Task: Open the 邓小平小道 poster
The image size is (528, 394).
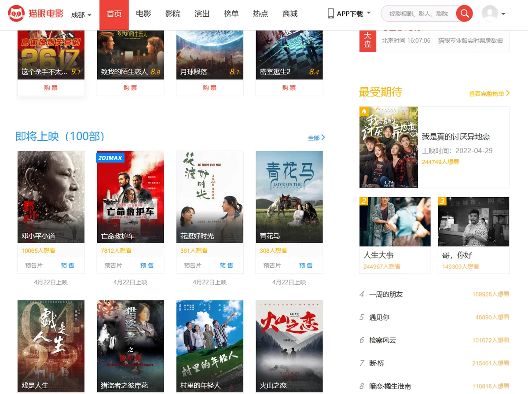Action: [x=51, y=197]
